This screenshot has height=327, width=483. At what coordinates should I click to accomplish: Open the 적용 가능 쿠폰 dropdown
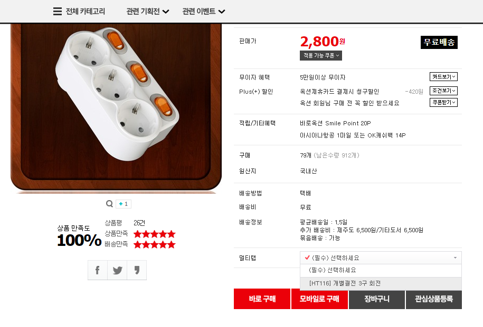coord(321,55)
